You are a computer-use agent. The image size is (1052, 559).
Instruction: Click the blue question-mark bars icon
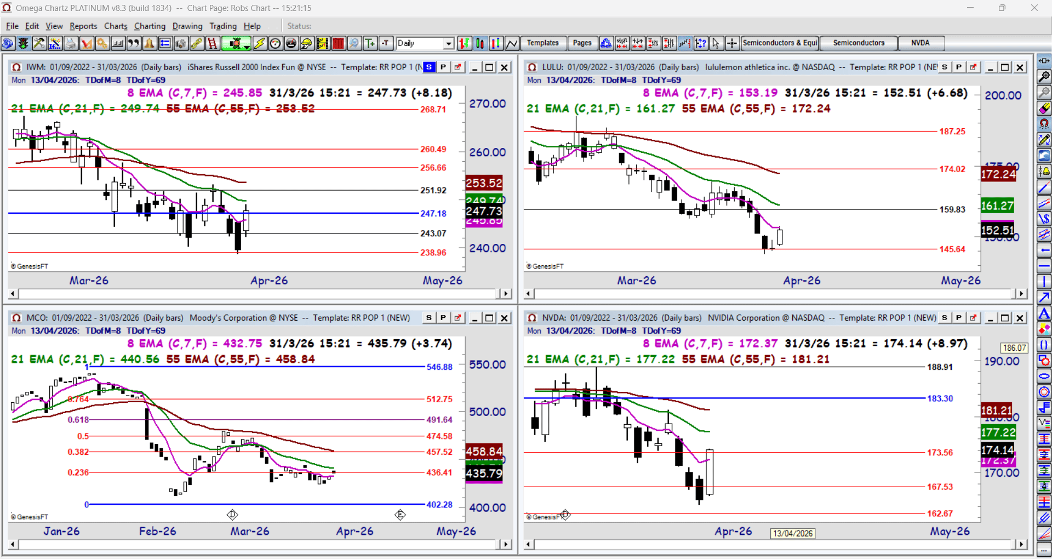[701, 43]
